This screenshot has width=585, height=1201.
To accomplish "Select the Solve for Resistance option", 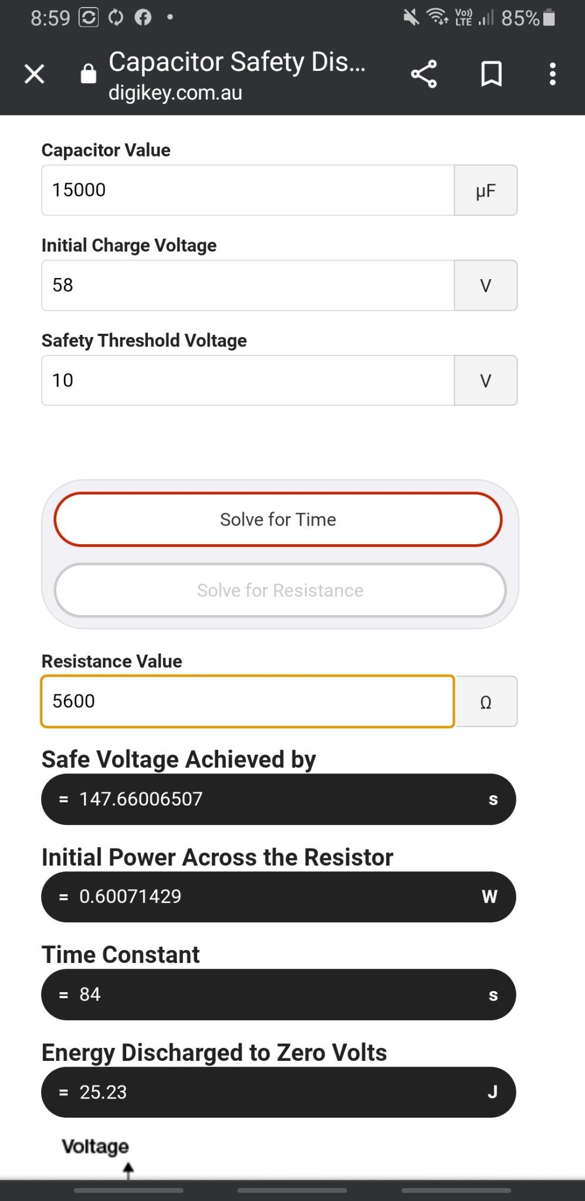I will coord(280,591).
